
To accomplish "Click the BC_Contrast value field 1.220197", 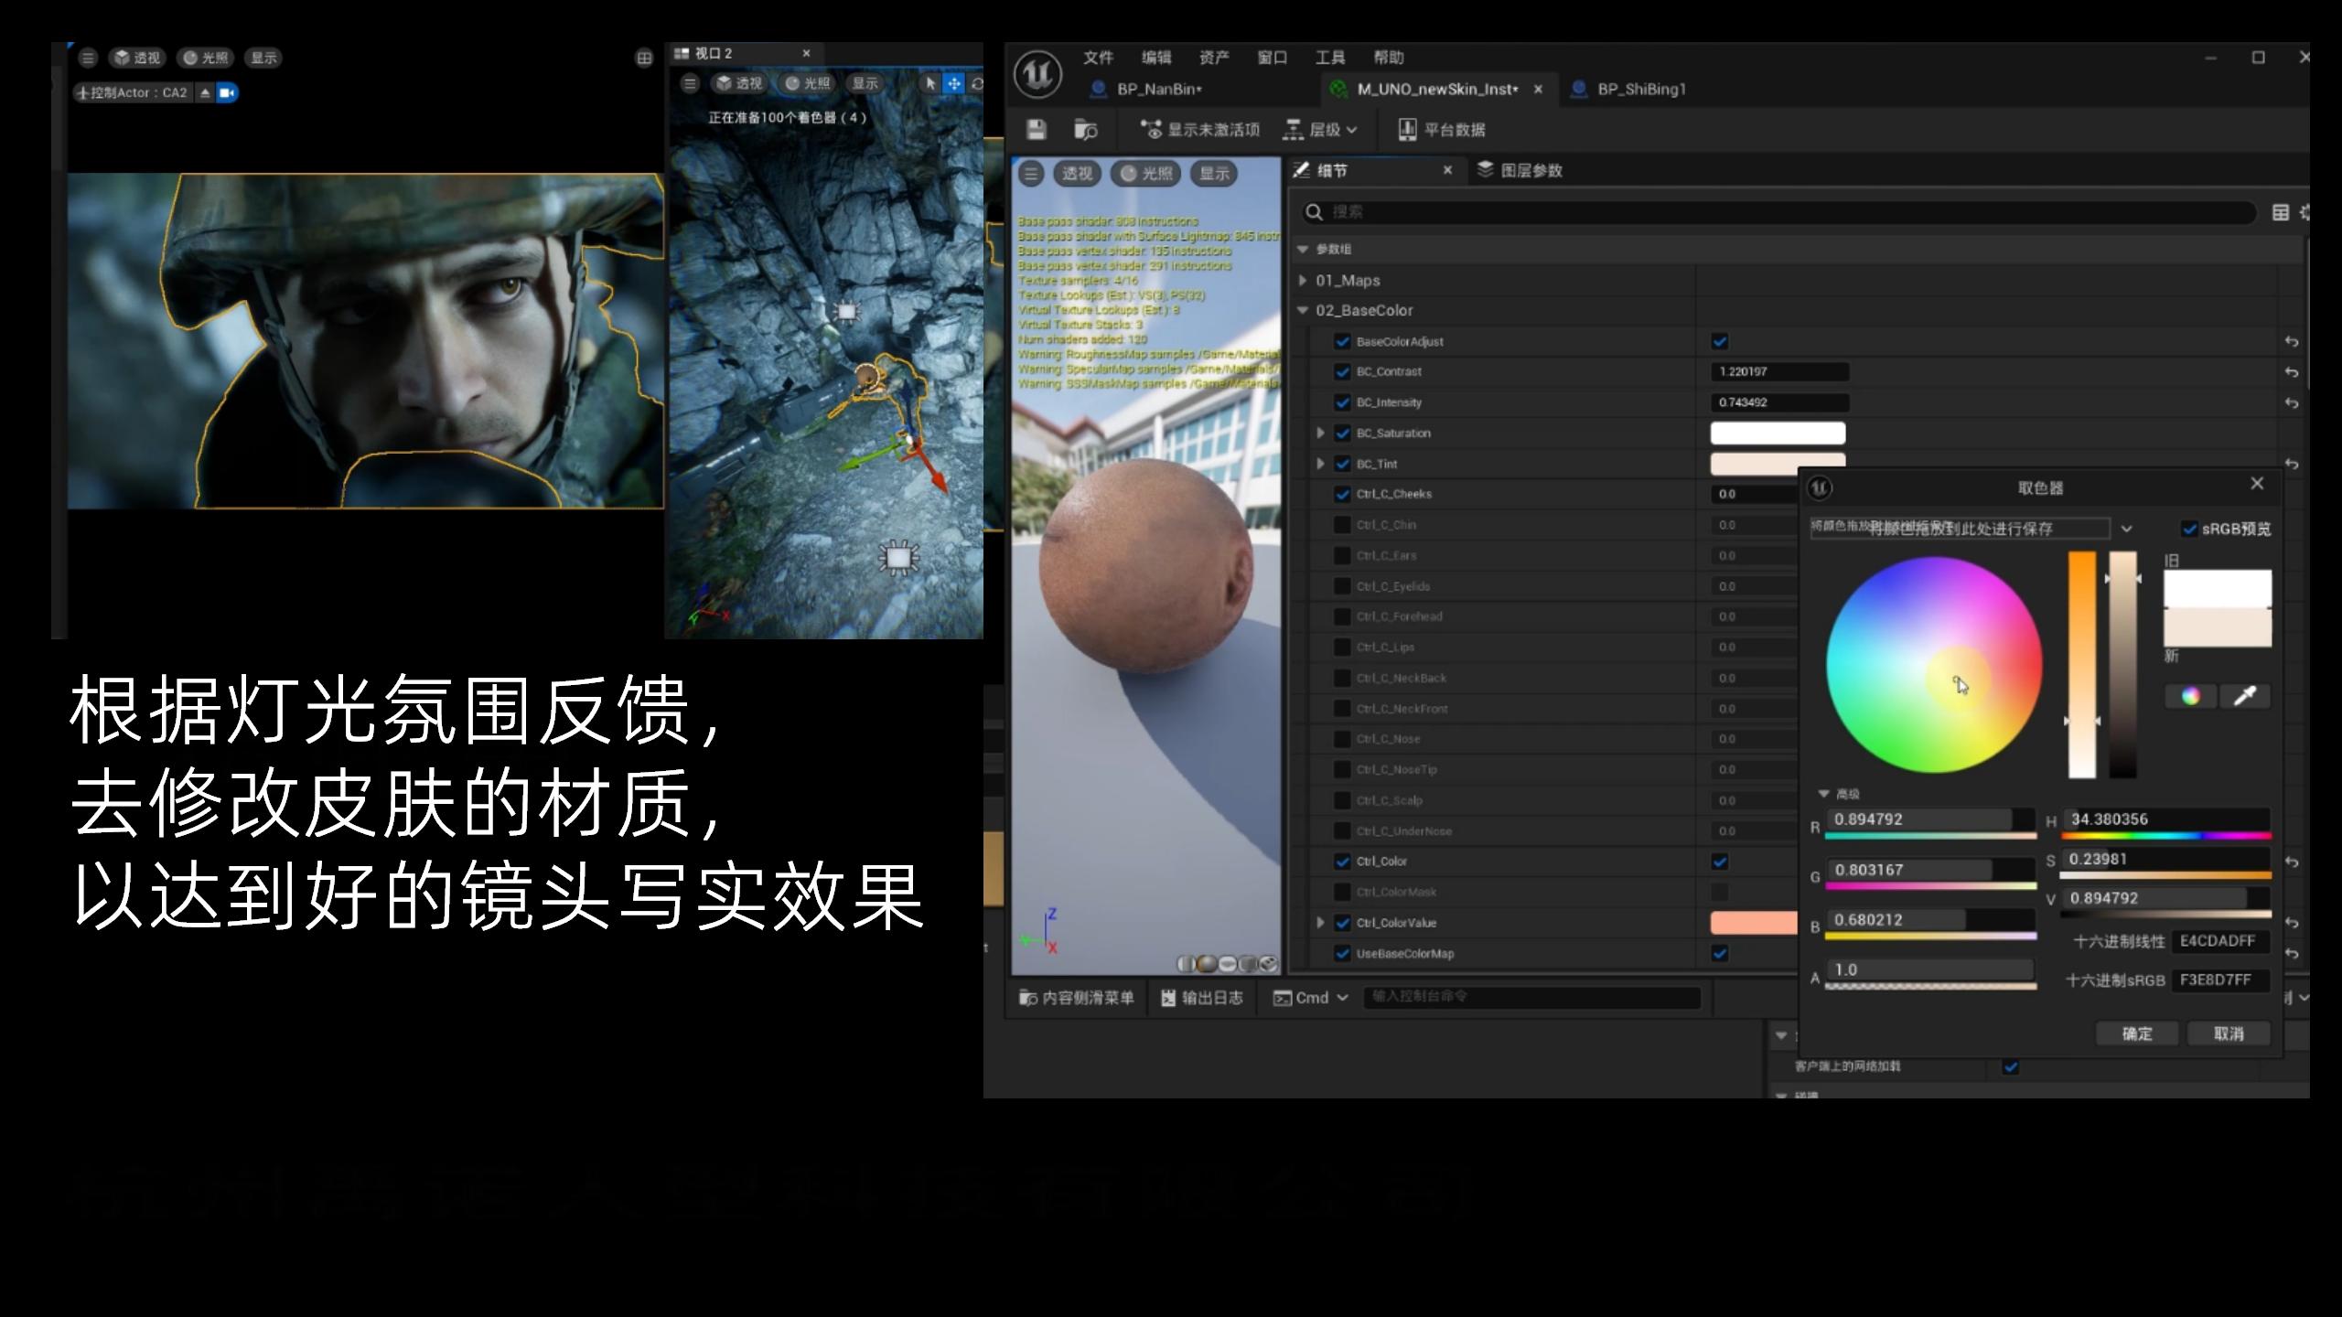I will pos(1779,371).
